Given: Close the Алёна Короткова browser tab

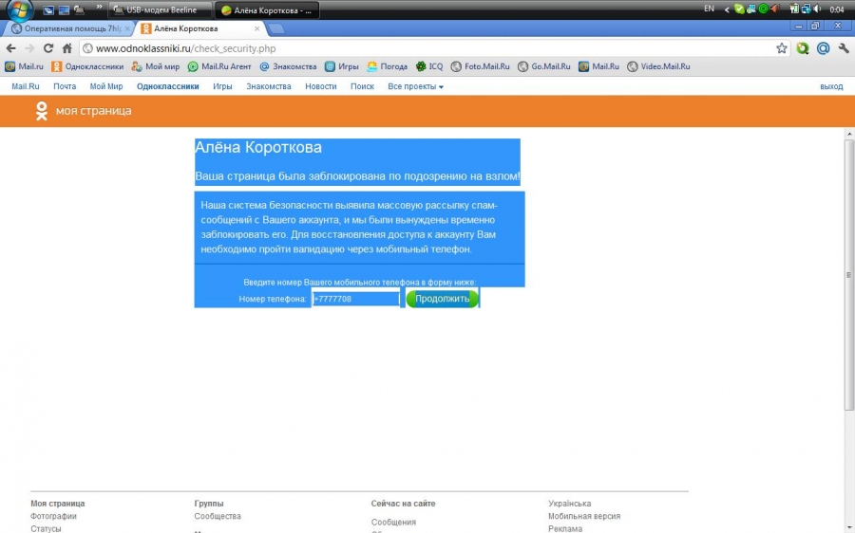Looking at the screenshot, I should (256, 29).
